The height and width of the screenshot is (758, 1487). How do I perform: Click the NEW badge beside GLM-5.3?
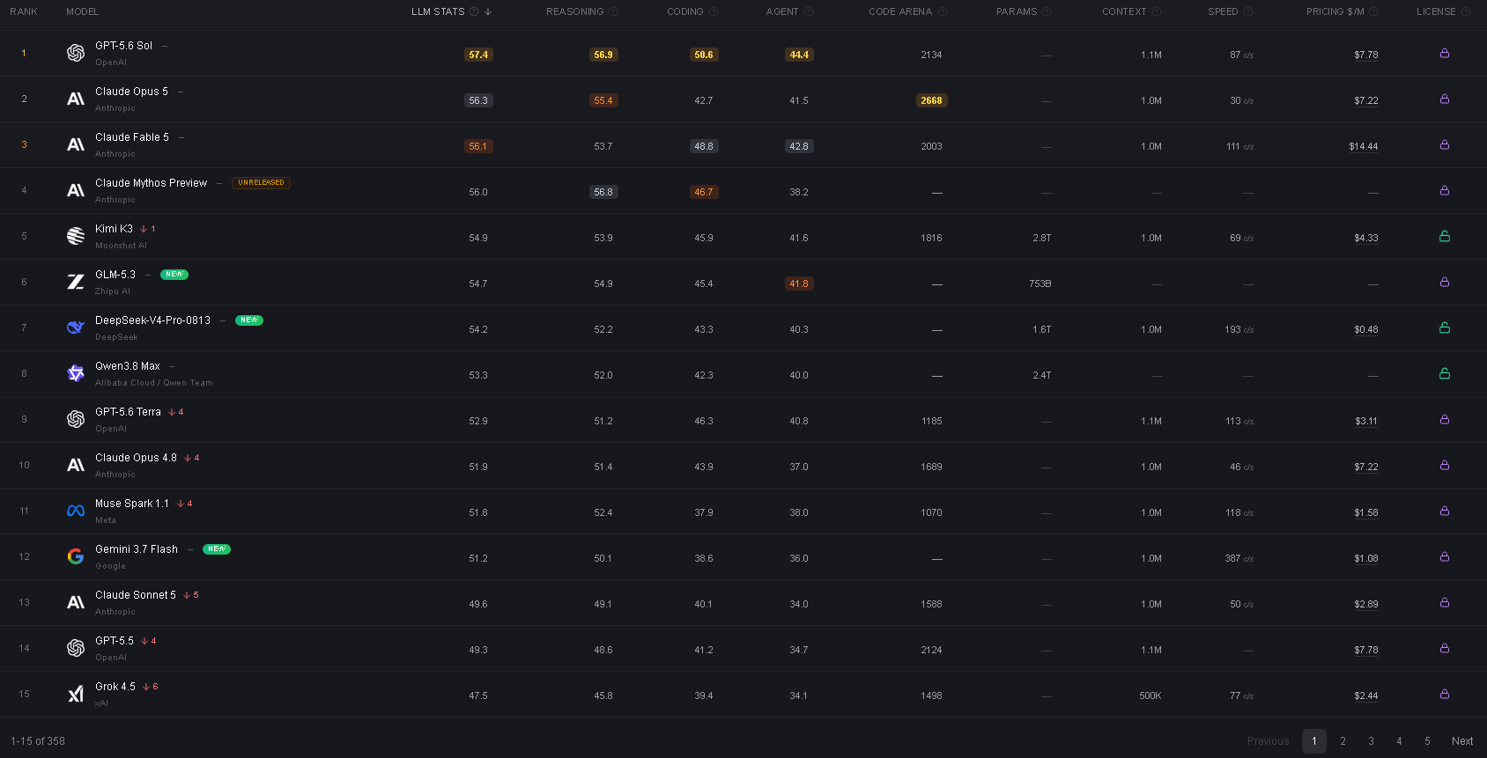pyautogui.click(x=174, y=275)
